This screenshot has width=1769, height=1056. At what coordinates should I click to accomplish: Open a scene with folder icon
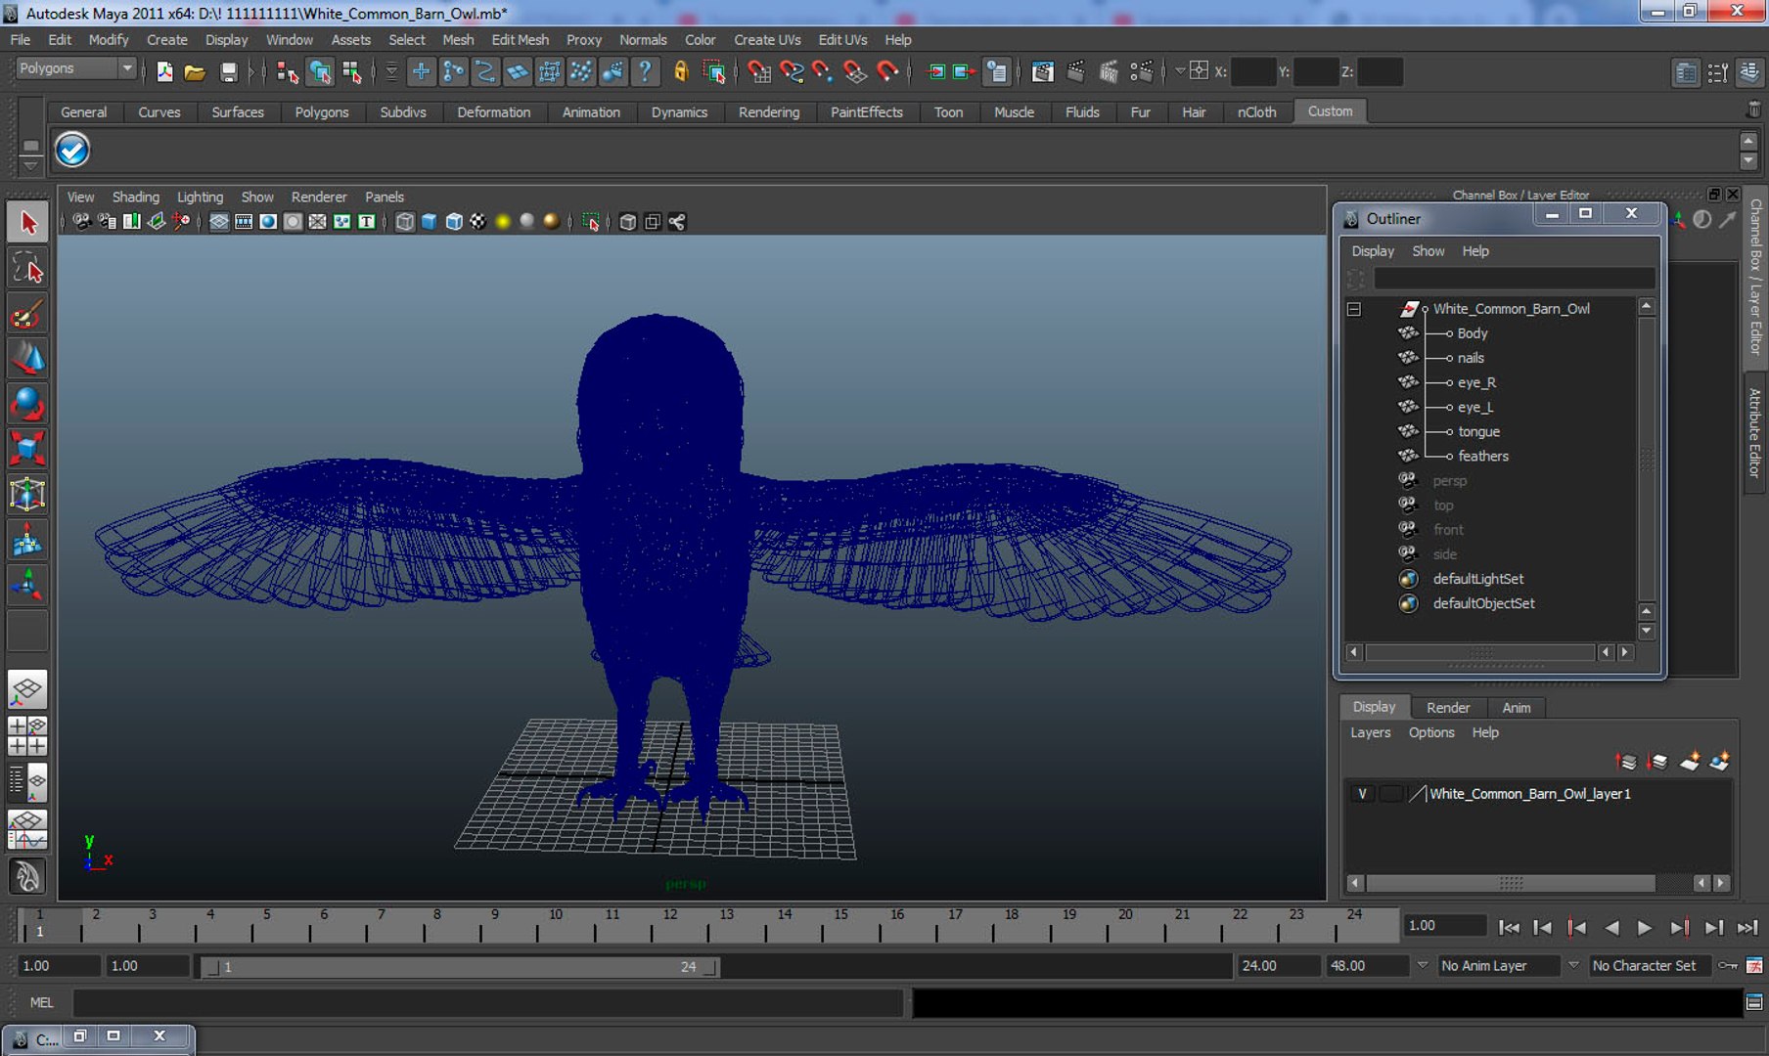point(195,71)
